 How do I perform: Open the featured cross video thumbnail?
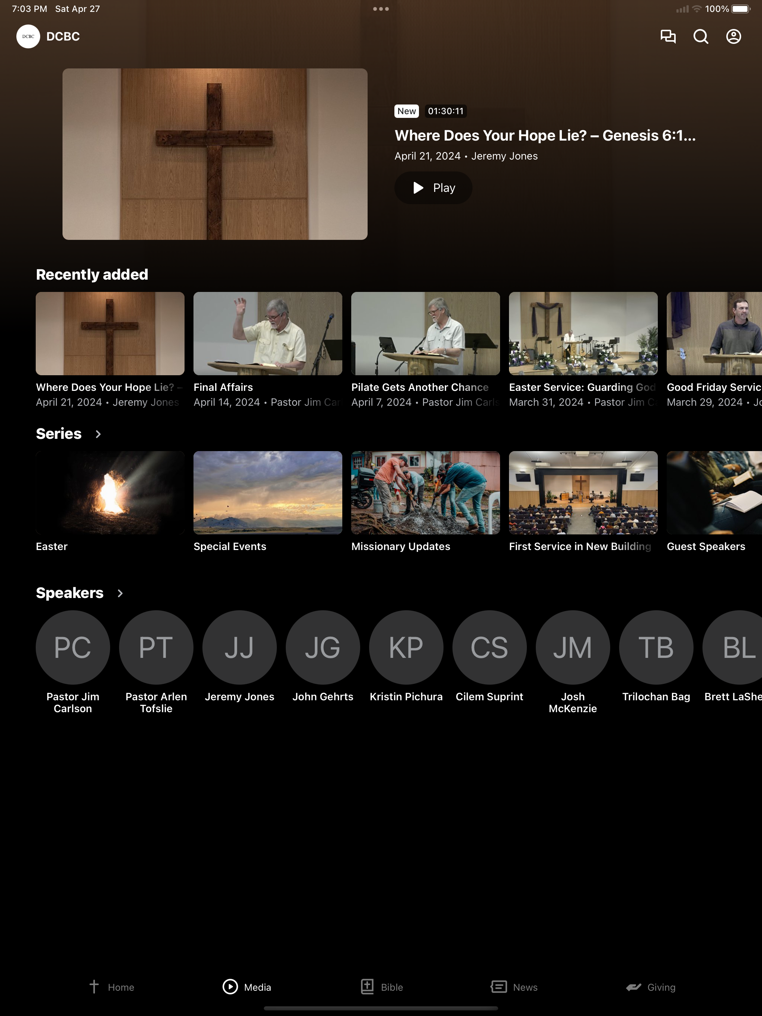[x=215, y=154]
